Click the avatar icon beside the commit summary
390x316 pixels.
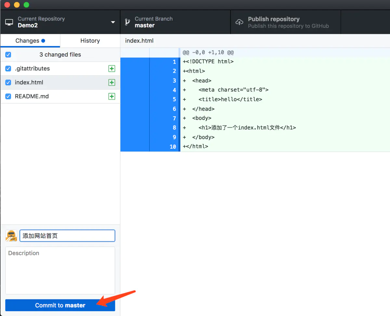coord(11,235)
